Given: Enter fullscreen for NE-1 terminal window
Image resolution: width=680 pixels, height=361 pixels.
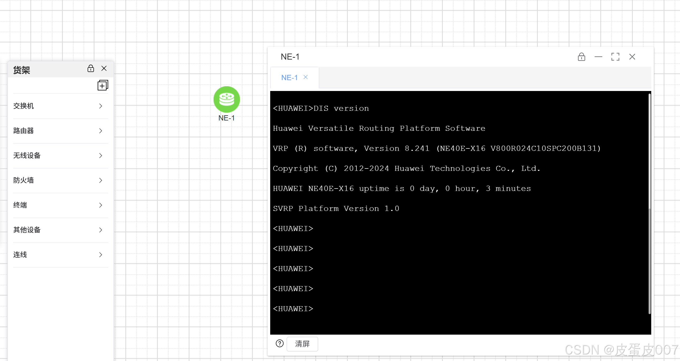Looking at the screenshot, I should [615, 57].
